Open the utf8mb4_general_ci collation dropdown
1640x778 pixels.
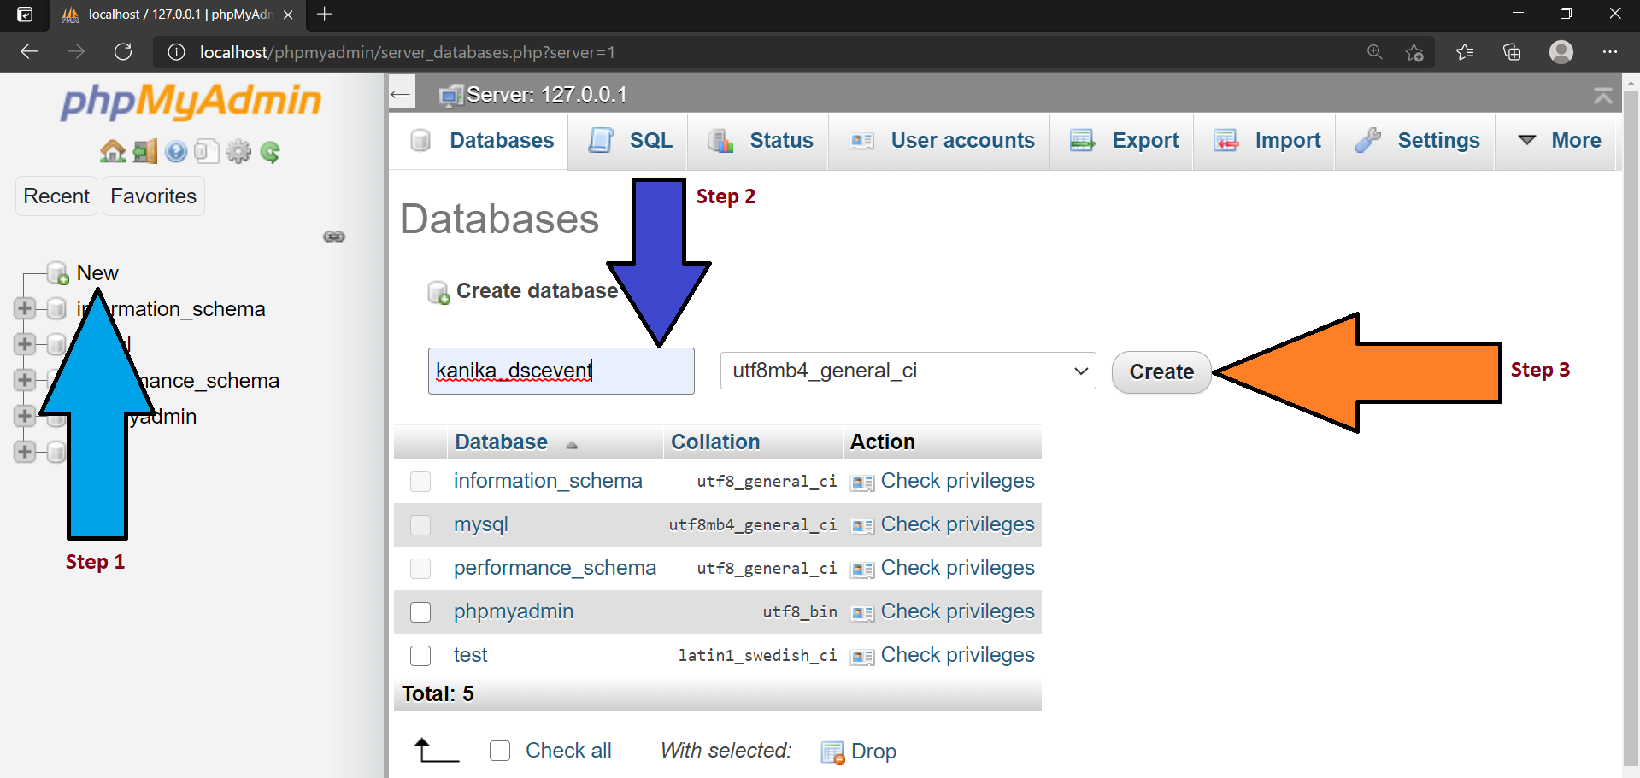pos(908,371)
